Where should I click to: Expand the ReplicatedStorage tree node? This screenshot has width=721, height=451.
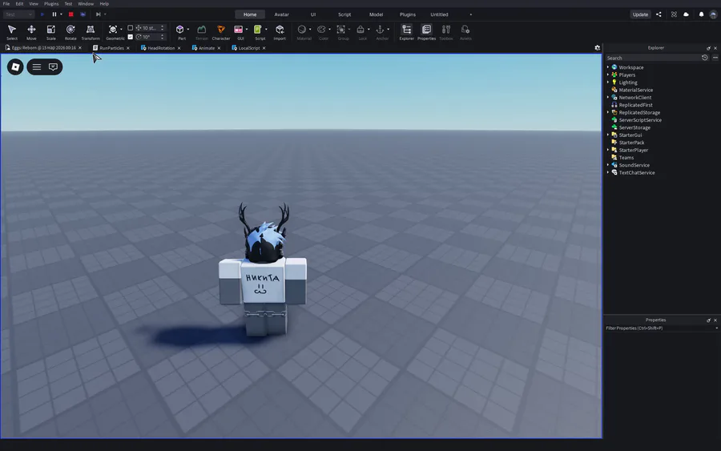tap(608, 112)
